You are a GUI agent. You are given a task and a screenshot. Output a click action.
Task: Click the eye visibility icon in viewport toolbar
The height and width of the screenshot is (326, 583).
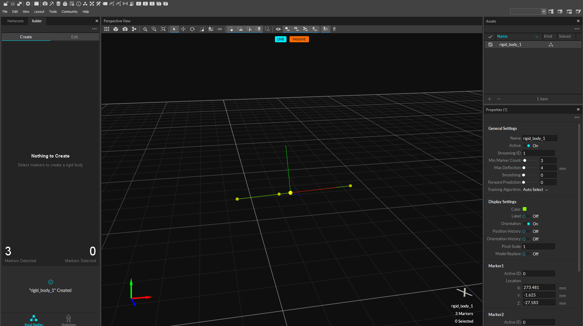(278, 29)
